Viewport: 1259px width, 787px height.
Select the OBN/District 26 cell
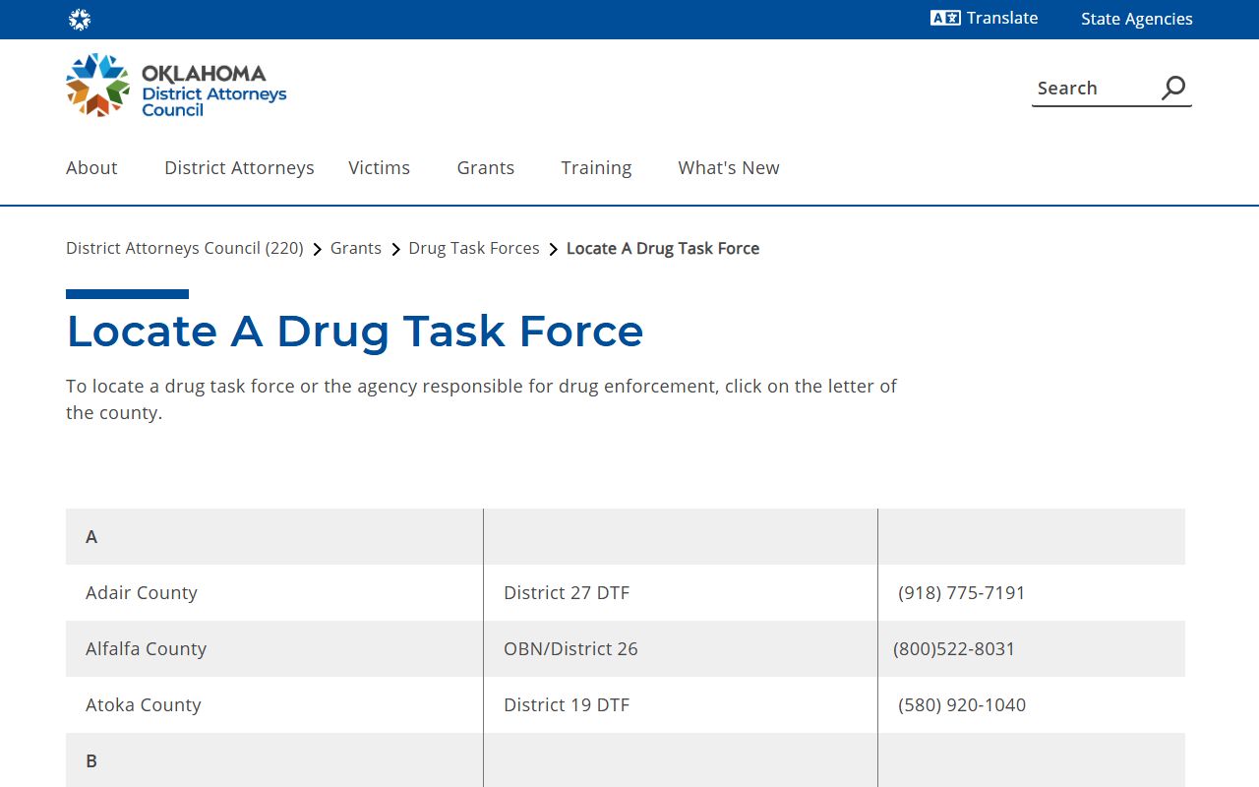(x=681, y=648)
